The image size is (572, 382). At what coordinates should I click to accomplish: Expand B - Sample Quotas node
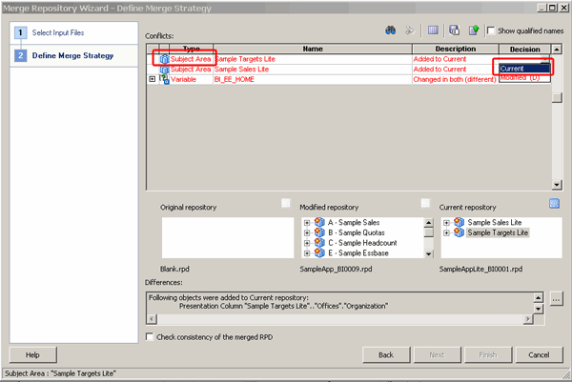point(307,232)
